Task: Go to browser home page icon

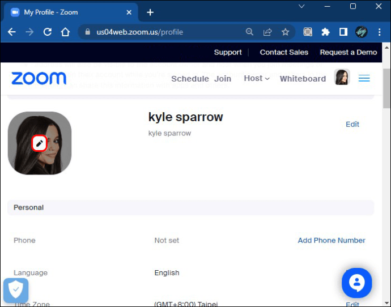Action: (65, 32)
